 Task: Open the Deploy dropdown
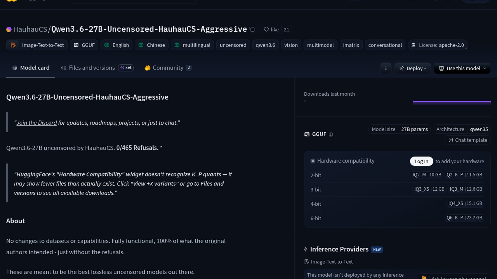tap(412, 68)
